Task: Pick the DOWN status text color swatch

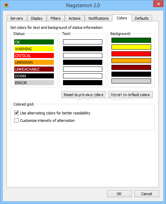Action: click(x=83, y=76)
